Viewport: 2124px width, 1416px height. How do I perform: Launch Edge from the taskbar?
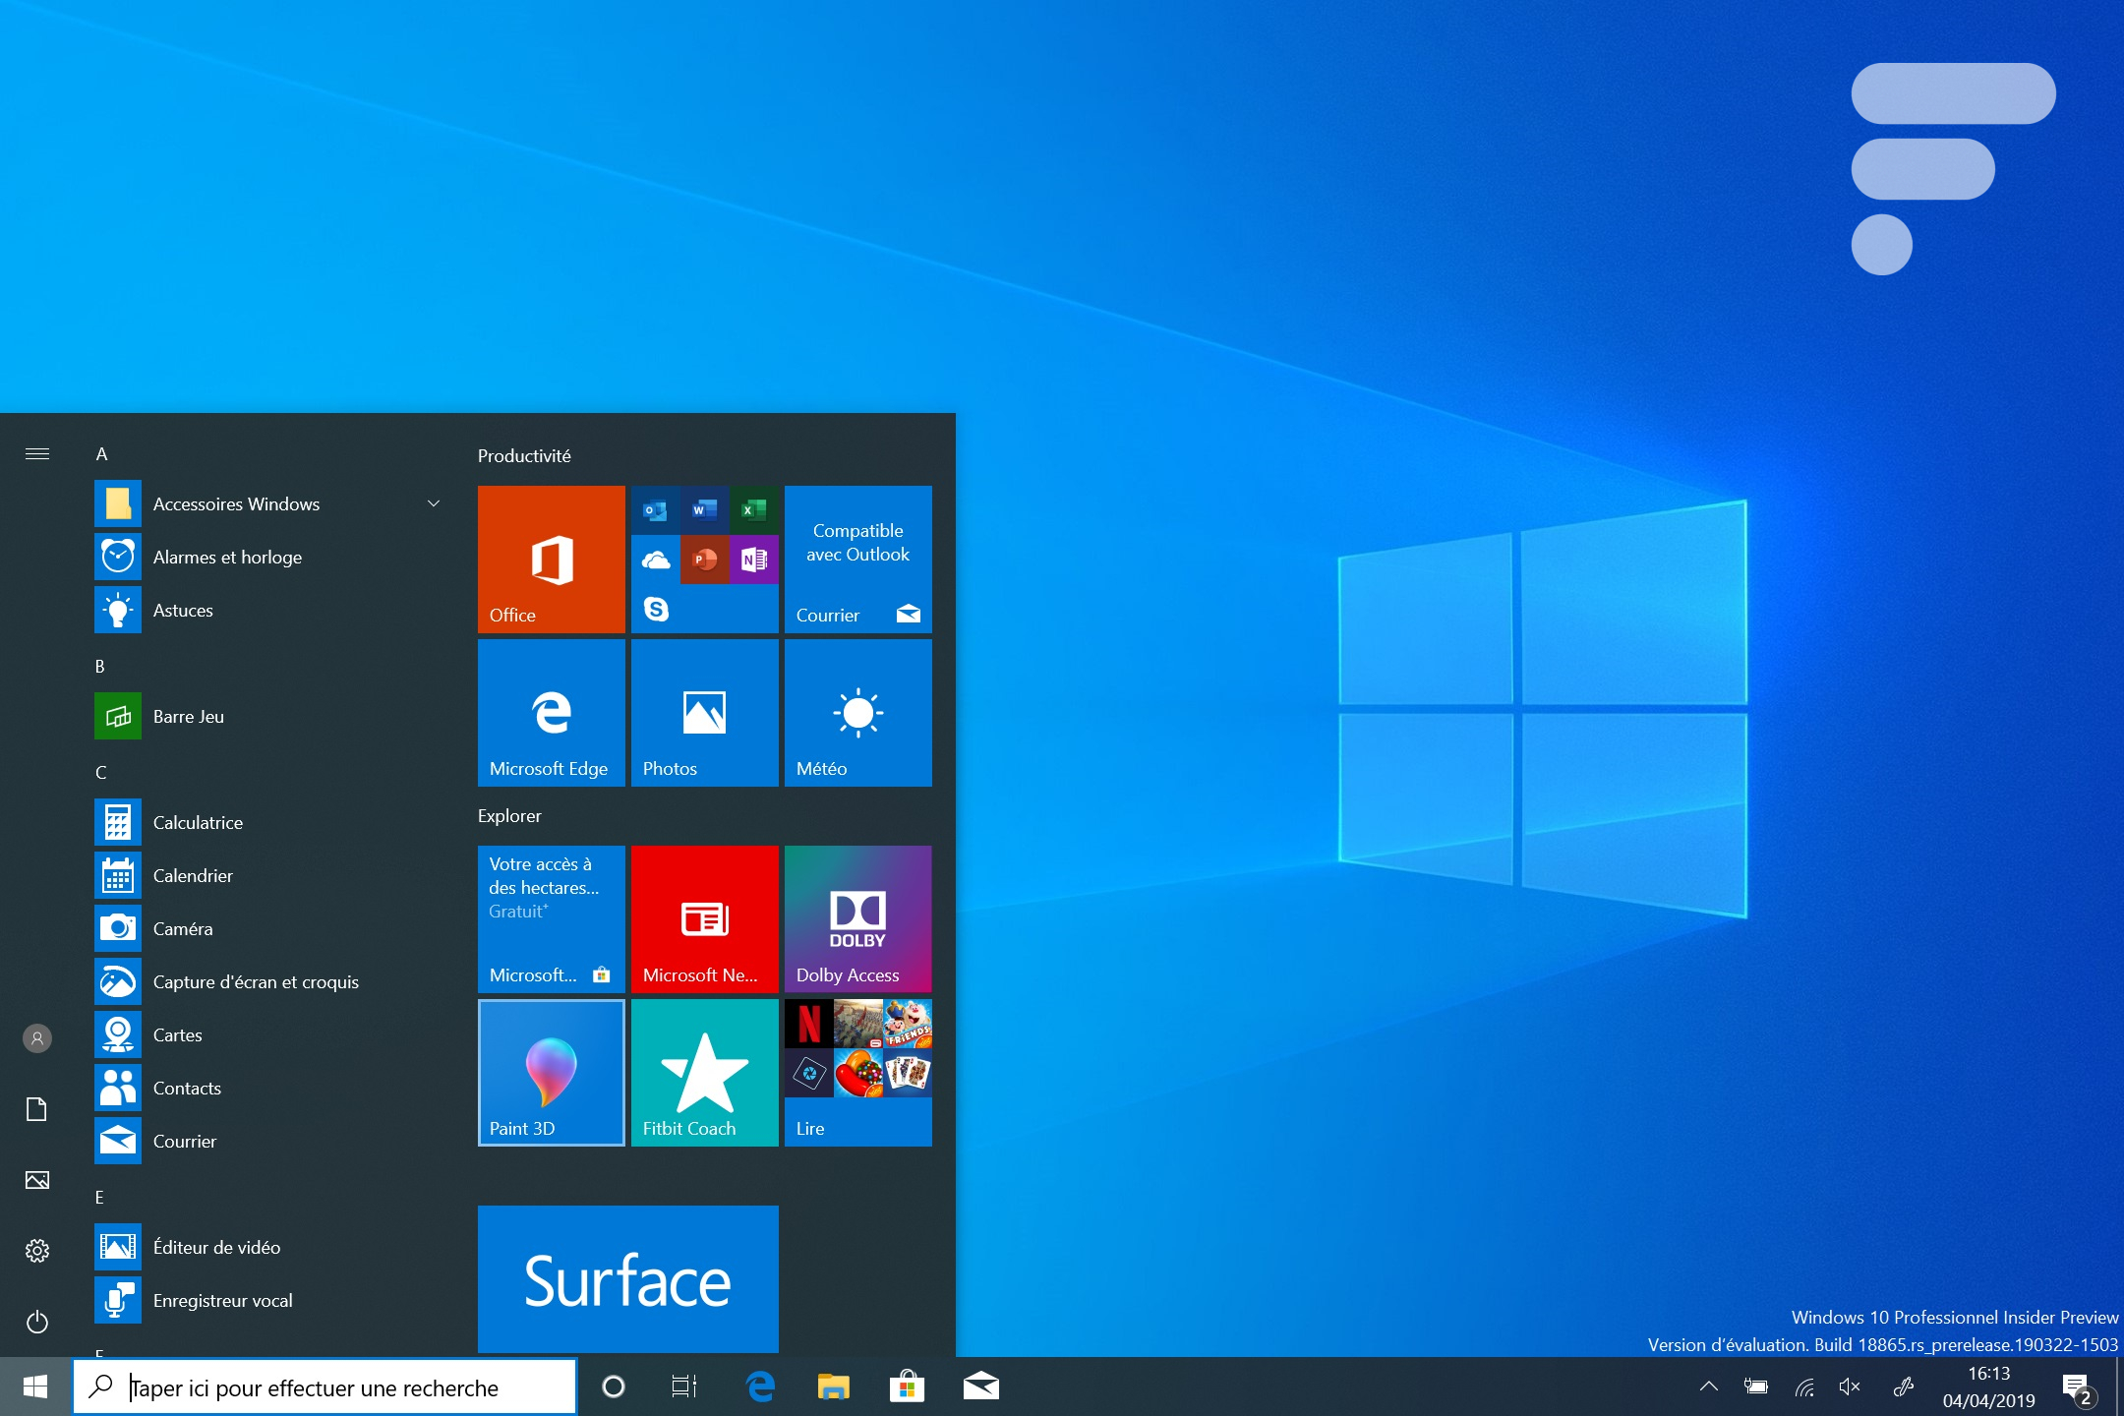tap(760, 1387)
